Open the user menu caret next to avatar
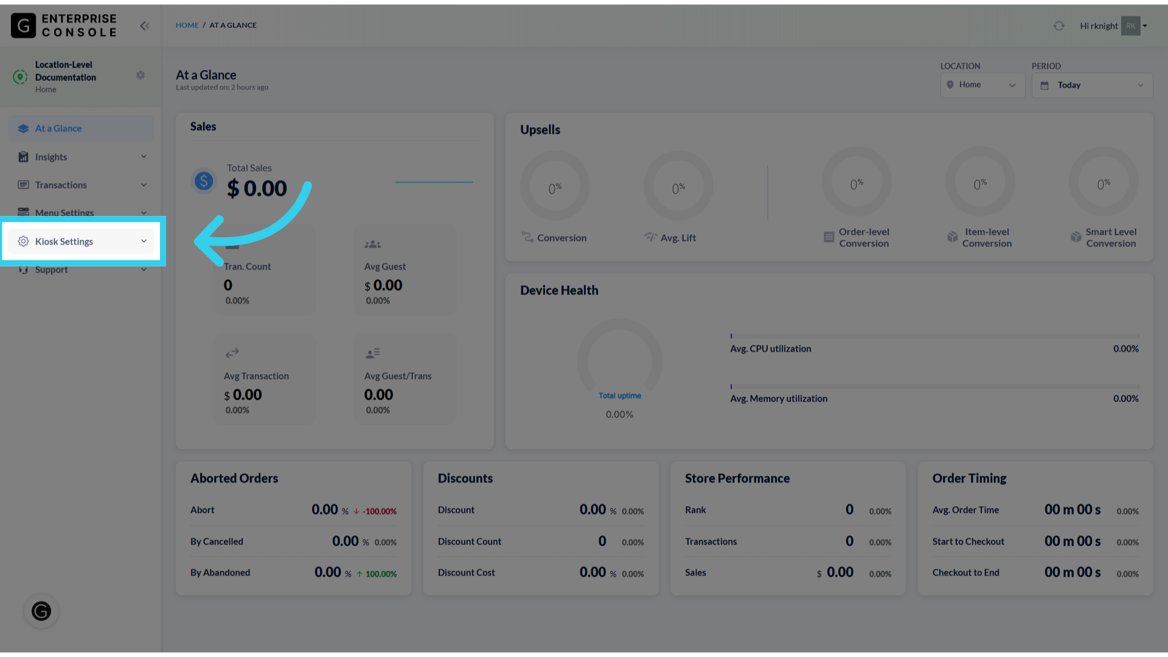The image size is (1168, 657). click(1145, 26)
